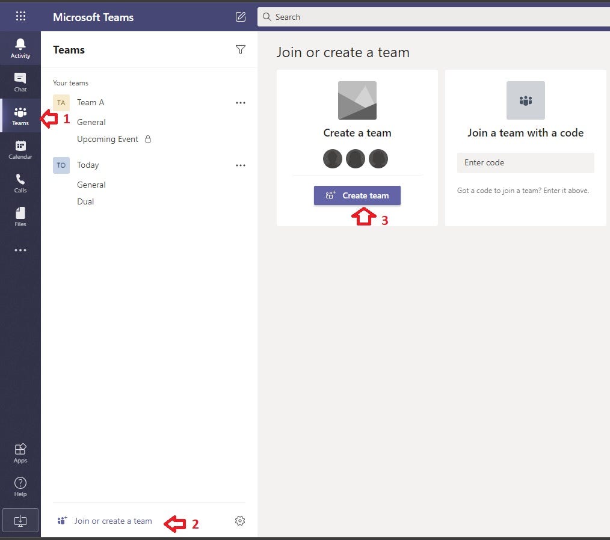This screenshot has width=610, height=540.
Task: Open Chat in the sidebar
Action: (x=20, y=82)
